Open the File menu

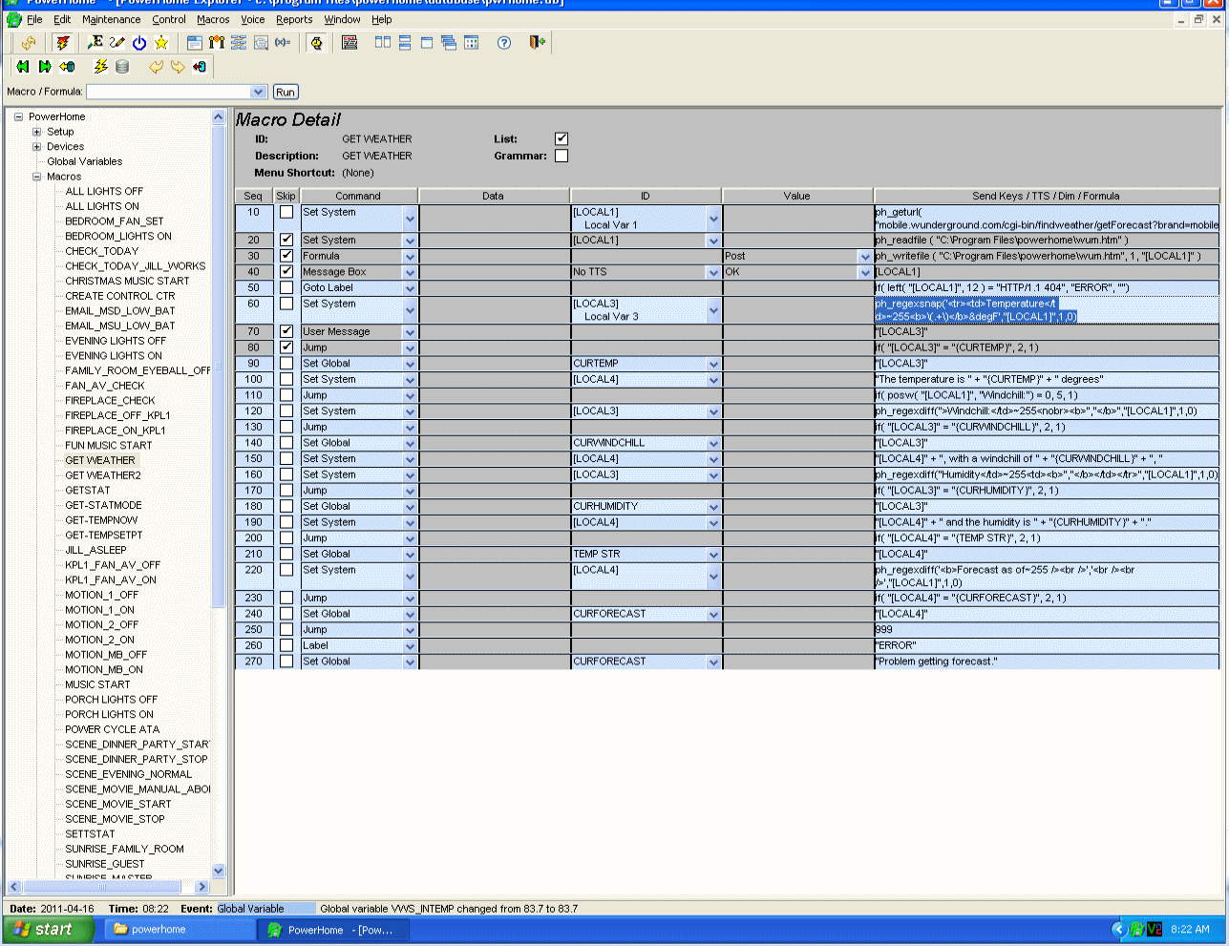34,19
